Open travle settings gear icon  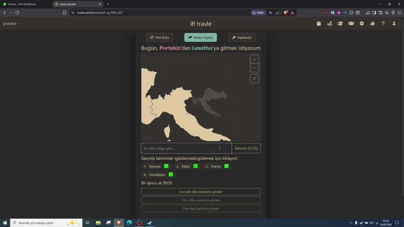click(362, 24)
